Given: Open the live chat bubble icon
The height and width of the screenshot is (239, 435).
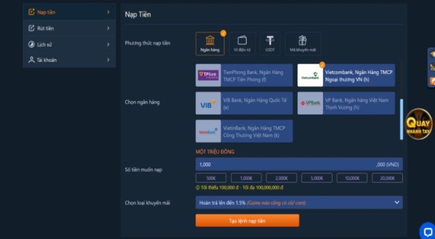Looking at the screenshot, I should [427, 231].
